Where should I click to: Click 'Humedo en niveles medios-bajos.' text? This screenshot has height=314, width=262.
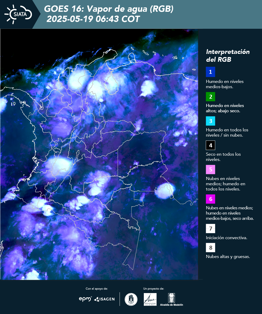(225, 84)
